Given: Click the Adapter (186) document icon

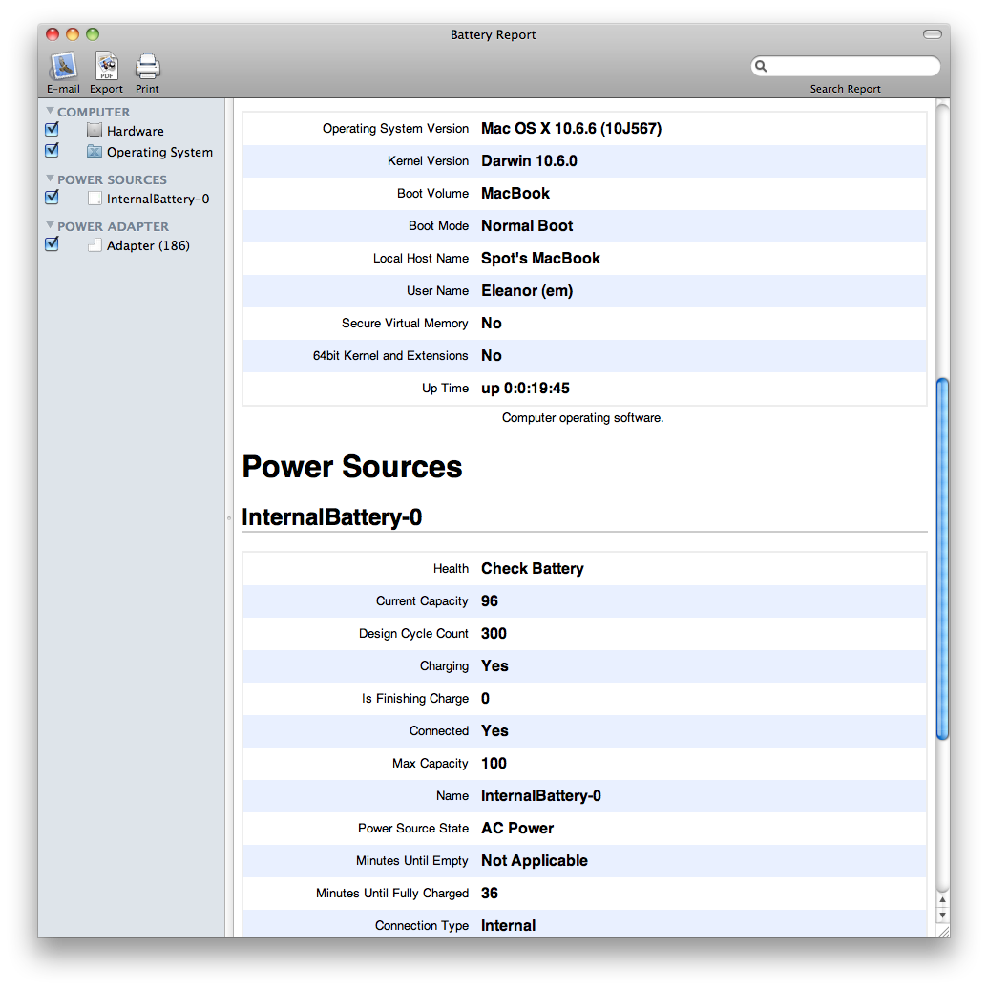Looking at the screenshot, I should (95, 245).
